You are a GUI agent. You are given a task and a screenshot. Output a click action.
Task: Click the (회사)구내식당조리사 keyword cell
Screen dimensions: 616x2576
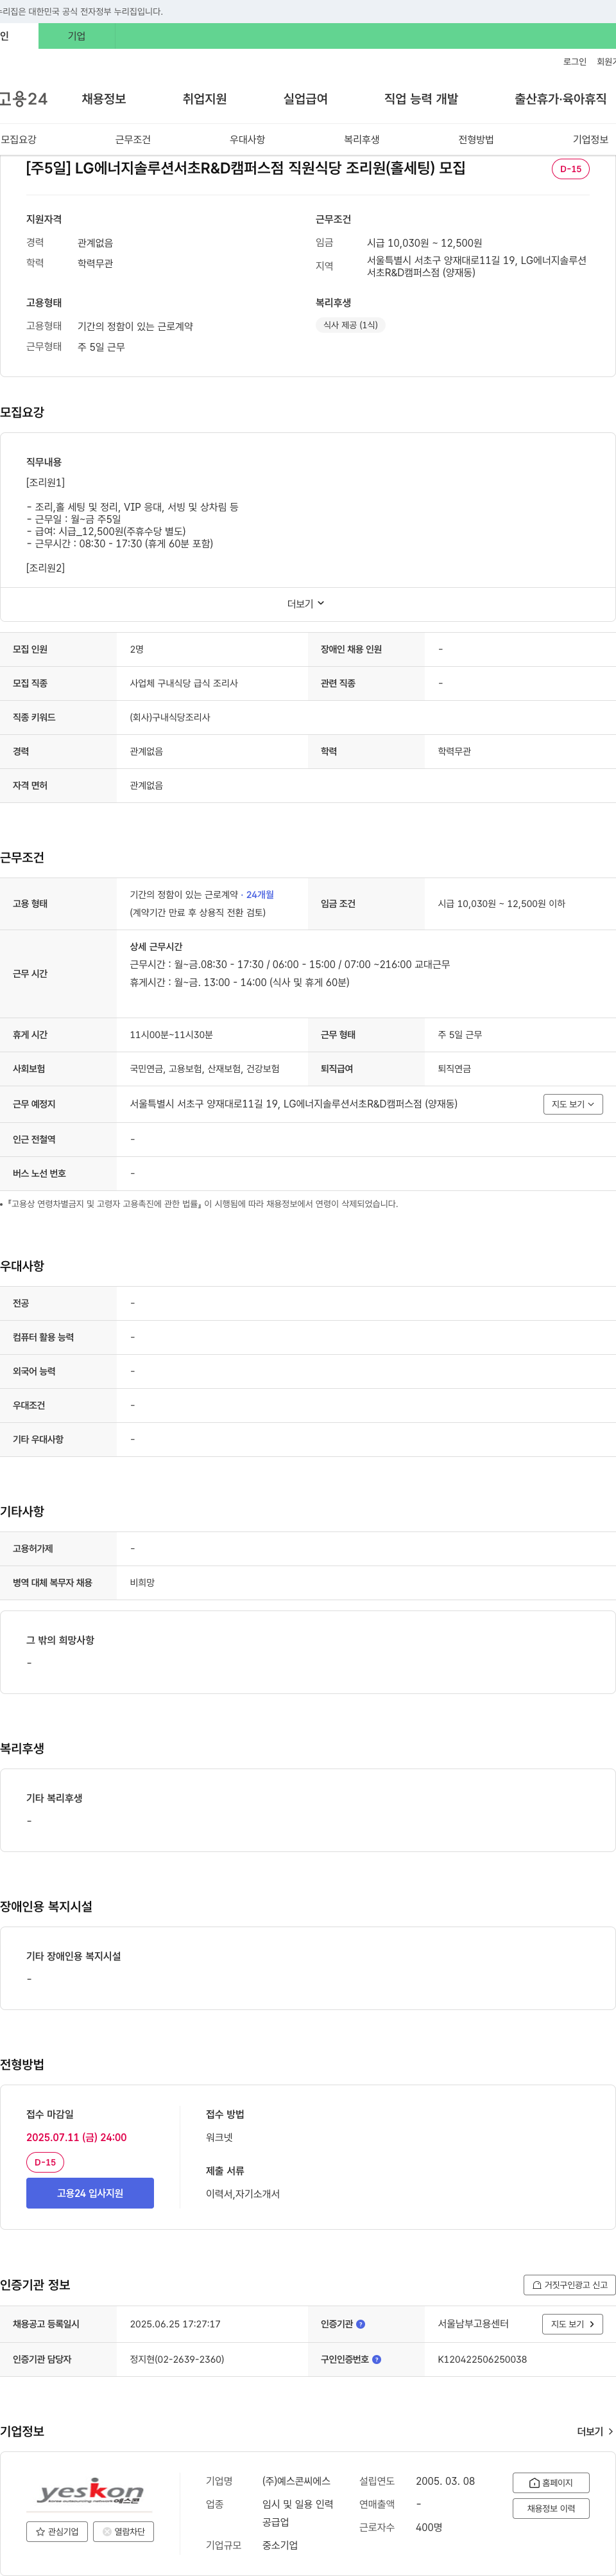pos(170,717)
